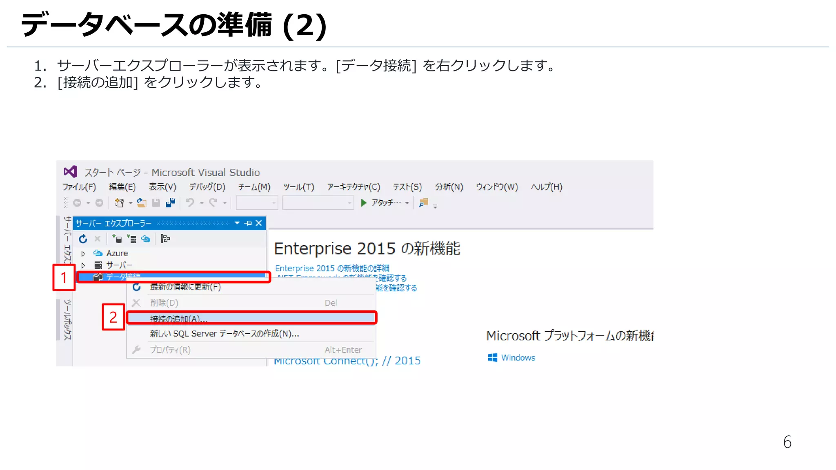Click the Server Explorer Stop icon
Screen dimensions: 836x470
97,239
